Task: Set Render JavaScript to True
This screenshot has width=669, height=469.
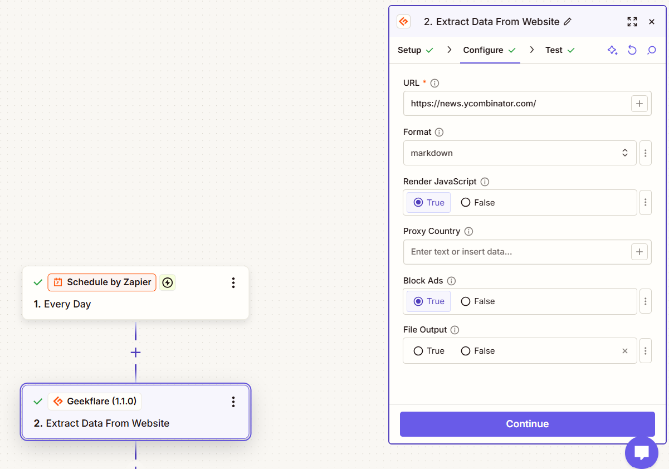Action: tap(429, 203)
